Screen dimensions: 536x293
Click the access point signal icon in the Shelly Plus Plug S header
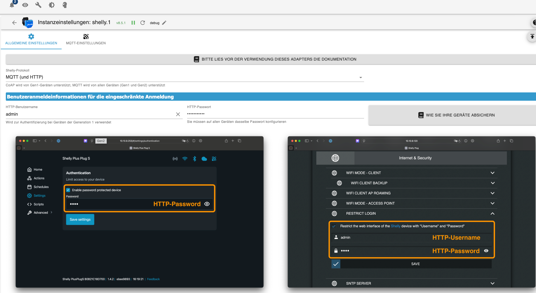(x=175, y=159)
